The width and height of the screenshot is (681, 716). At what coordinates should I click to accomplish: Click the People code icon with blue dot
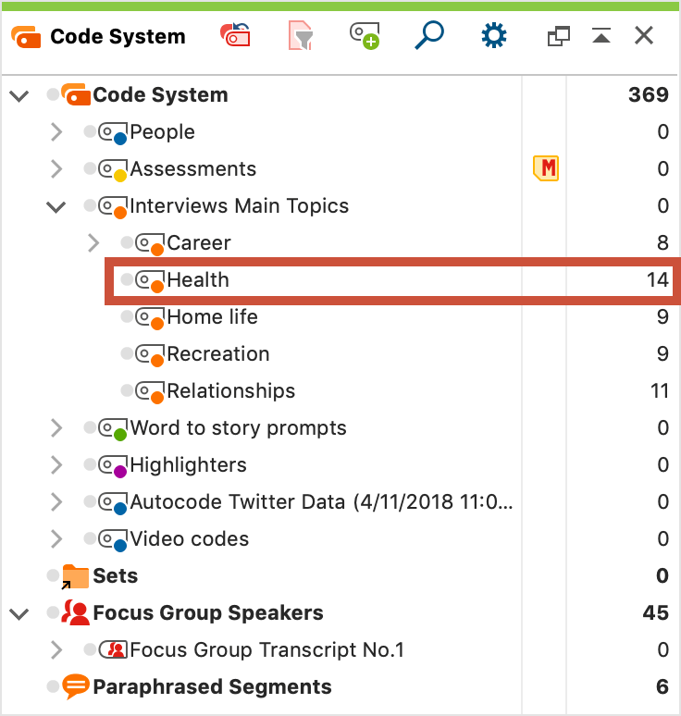(112, 133)
